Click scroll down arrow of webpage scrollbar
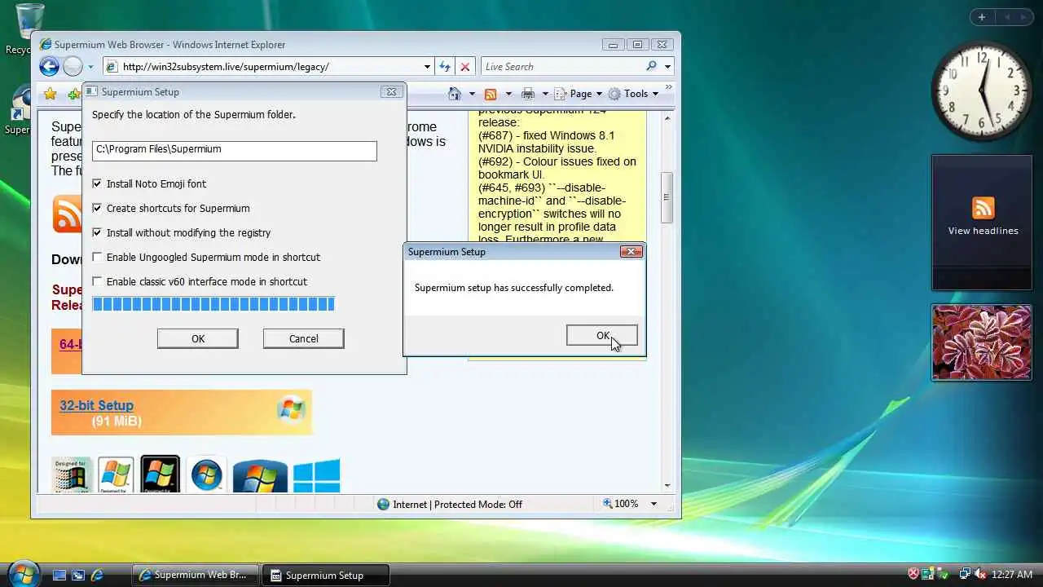Screen dimensions: 1043x587 pyautogui.click(x=667, y=486)
